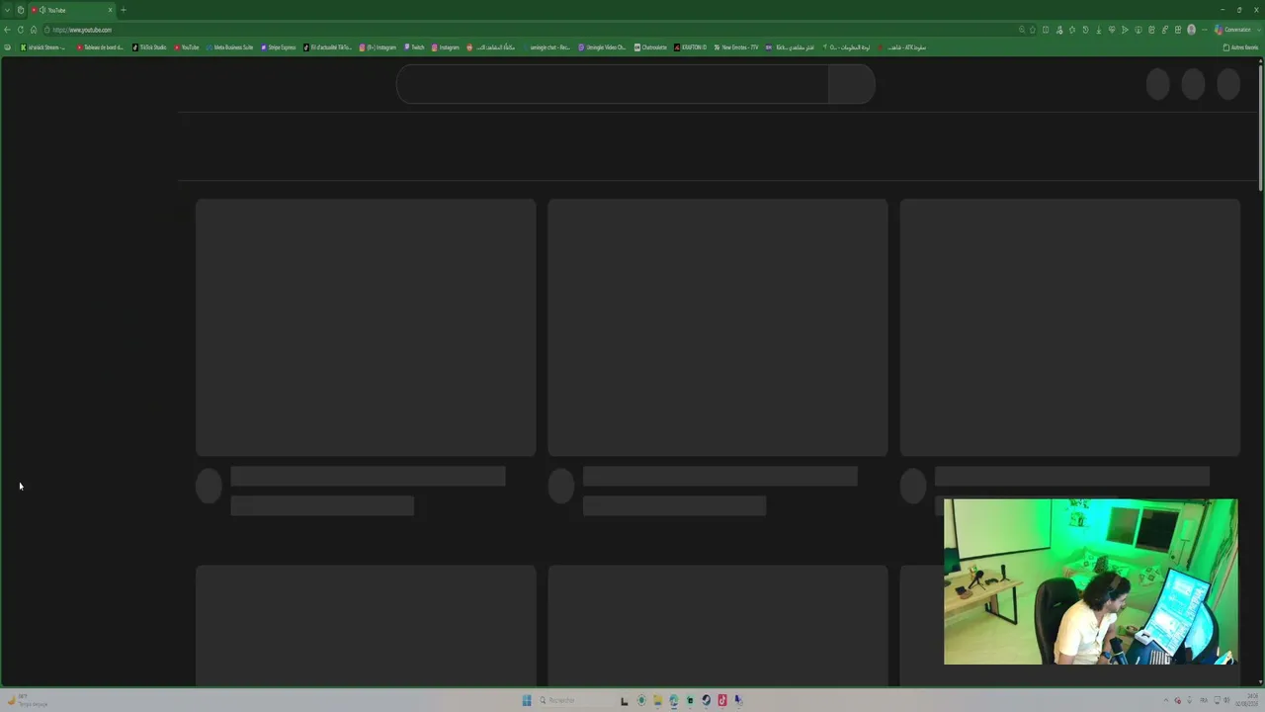The image size is (1265, 712).
Task: Click the profile avatar in browser toolbar
Action: (1191, 30)
